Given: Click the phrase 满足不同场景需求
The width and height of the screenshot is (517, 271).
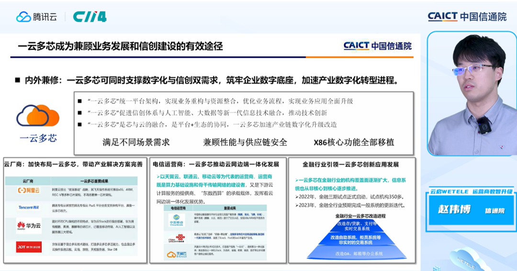Looking at the screenshot, I should 136,142.
